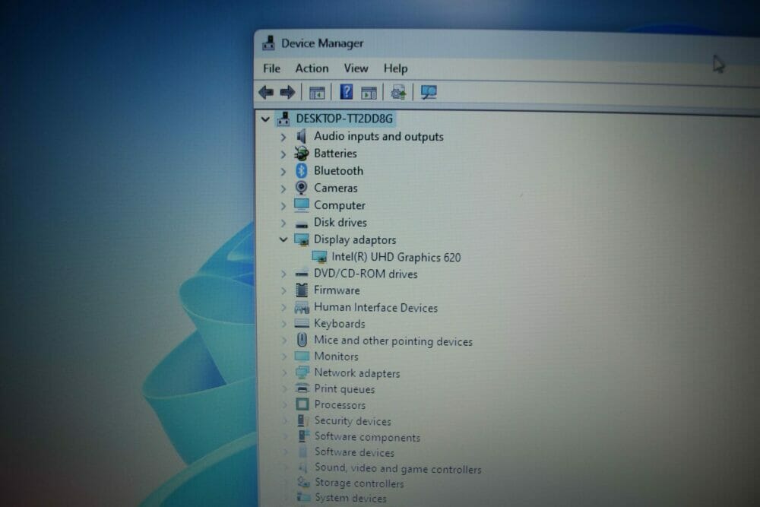Click the Back arrow toolbar icon
Screen dimensions: 760x507
[x=266, y=92]
